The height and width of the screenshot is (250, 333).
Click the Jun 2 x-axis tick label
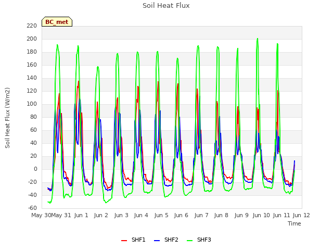click(x=101, y=215)
